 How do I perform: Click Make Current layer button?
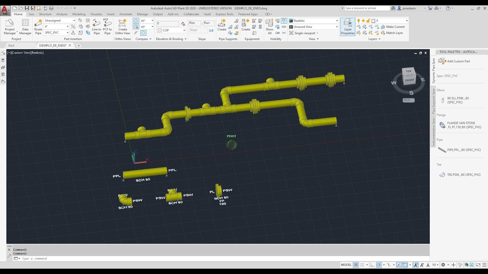(393, 27)
